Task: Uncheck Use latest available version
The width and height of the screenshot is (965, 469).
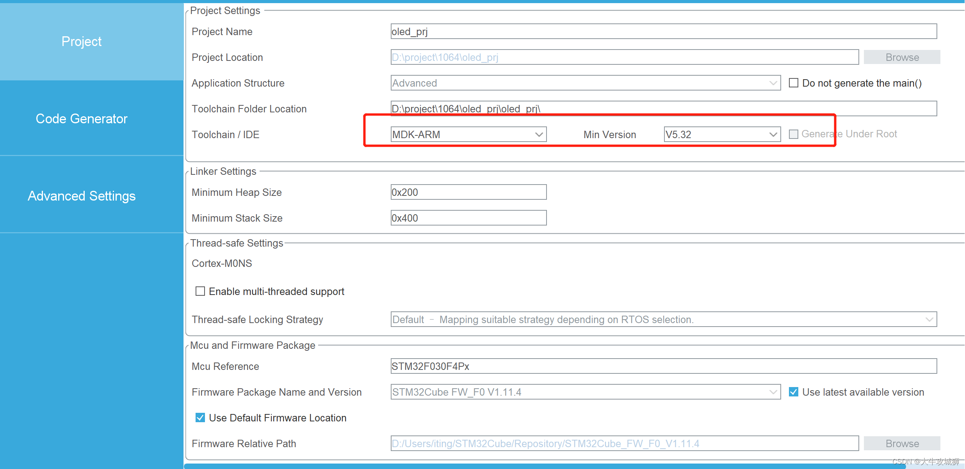Action: [x=794, y=392]
